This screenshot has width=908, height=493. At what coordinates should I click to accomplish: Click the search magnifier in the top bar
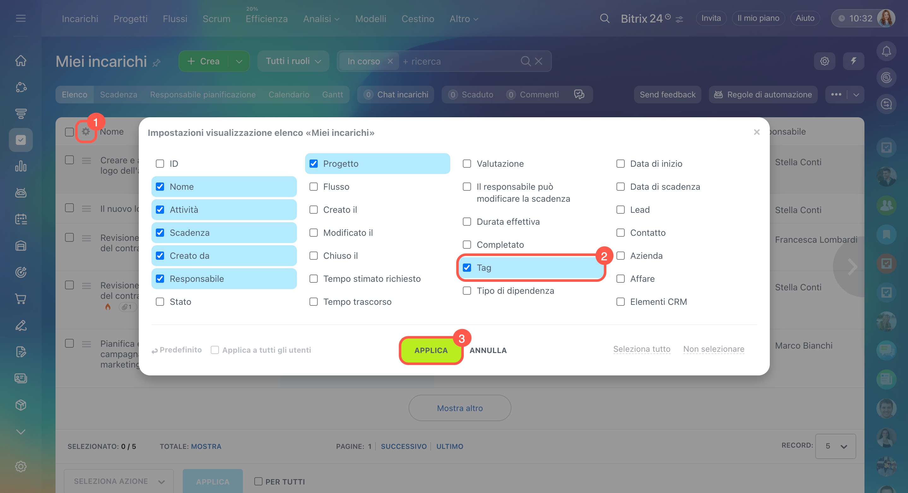pos(604,18)
